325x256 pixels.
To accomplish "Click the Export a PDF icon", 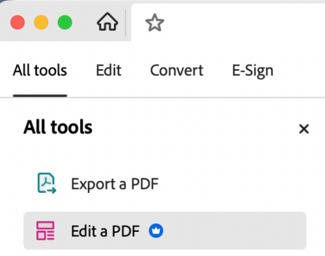I will pos(47,183).
